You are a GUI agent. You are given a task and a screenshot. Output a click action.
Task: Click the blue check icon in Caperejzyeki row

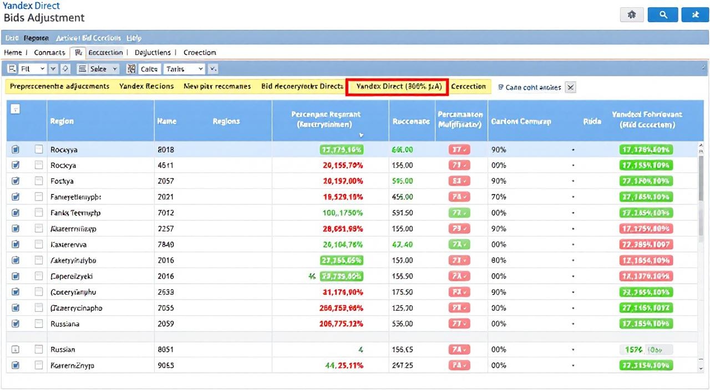coord(16,276)
